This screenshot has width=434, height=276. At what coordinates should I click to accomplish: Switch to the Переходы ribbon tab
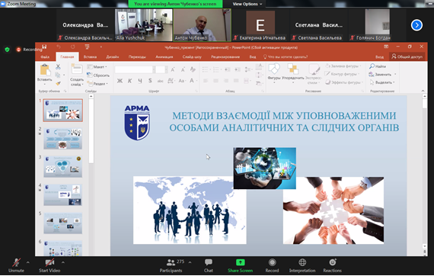[x=137, y=57]
